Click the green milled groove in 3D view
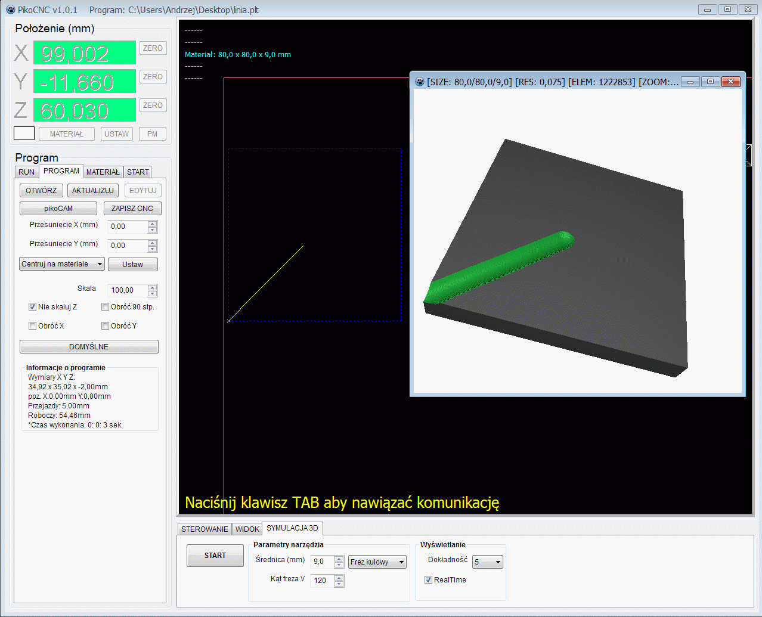The width and height of the screenshot is (762, 617). pos(500,267)
